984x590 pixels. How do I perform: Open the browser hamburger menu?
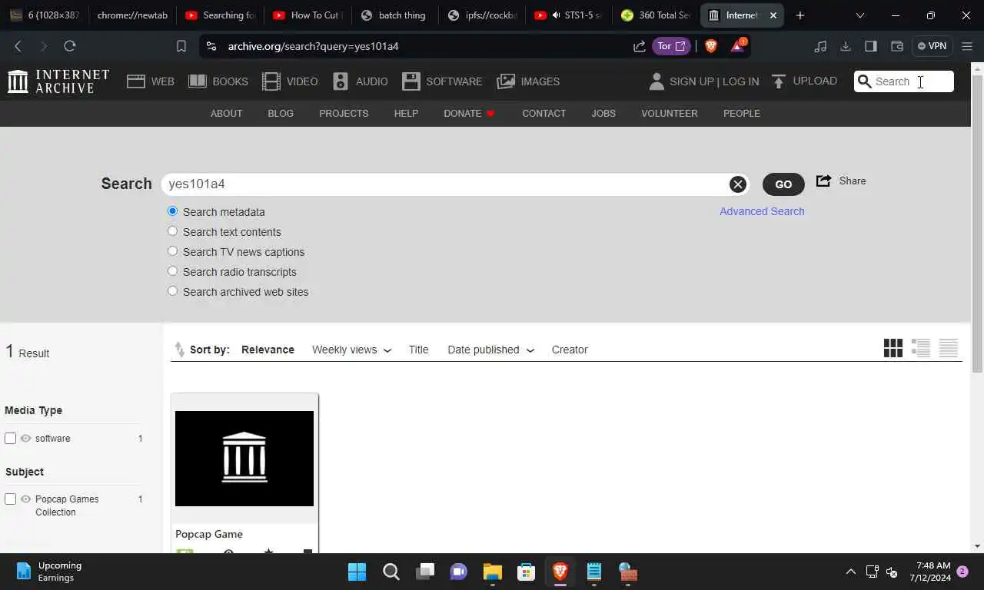click(967, 46)
